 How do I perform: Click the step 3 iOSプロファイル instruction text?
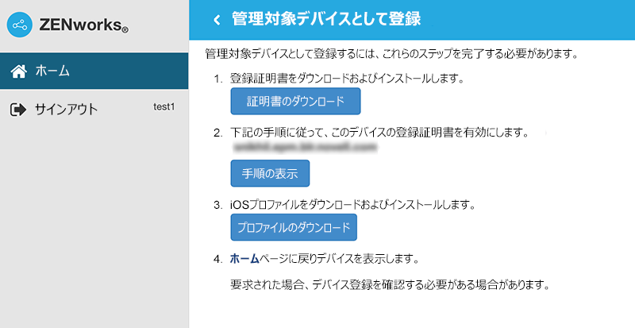pos(352,205)
